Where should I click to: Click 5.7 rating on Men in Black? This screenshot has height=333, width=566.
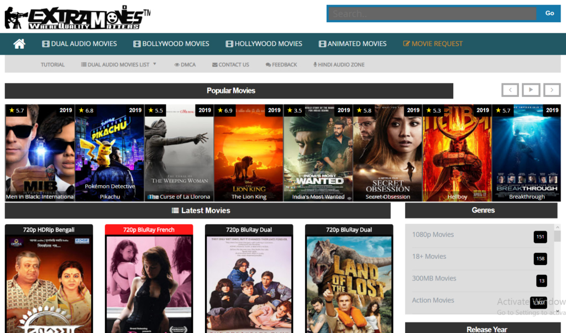coord(17,110)
